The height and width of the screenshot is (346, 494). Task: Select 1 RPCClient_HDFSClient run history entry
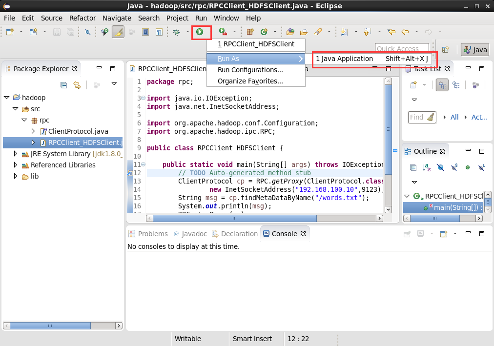tap(256, 44)
